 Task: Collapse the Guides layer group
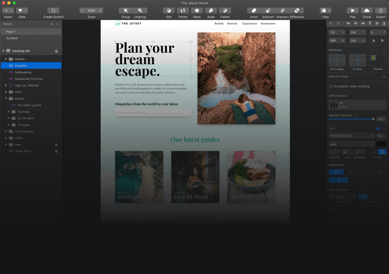tap(6, 99)
